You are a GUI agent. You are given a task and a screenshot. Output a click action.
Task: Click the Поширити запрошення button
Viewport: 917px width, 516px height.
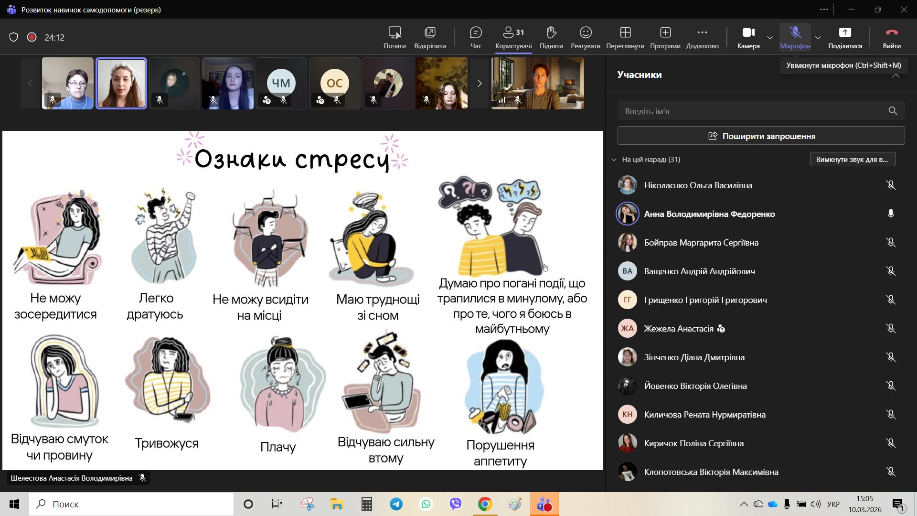[x=761, y=136]
